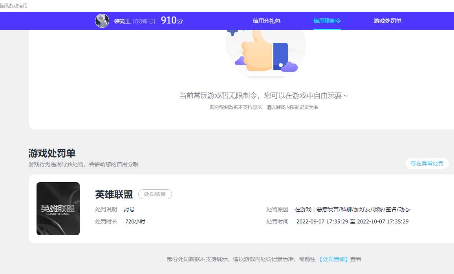Click the user avatar in the header
This screenshot has height=274, width=454.
[102, 20]
